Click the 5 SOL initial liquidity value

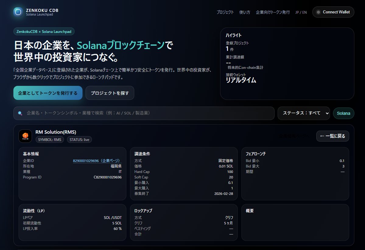coord(117,223)
